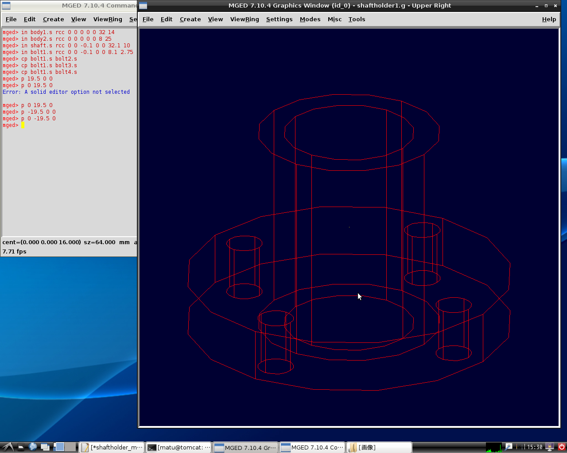567x453 pixels.
Task: Open the Settings menu in Graphics Window
Action: 279,19
